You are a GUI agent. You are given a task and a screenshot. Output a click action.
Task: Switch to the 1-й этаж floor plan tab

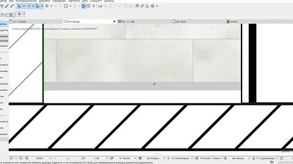[x=36, y=21]
